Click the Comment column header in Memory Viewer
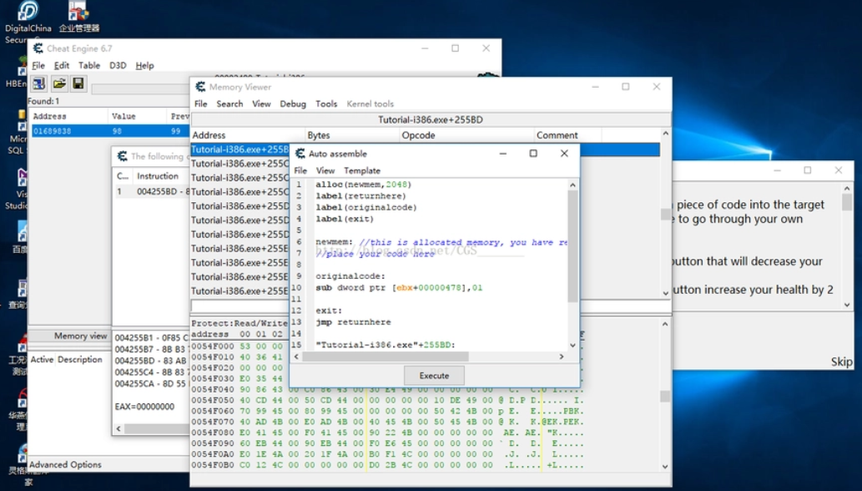Viewport: 862px width, 491px height. 568,135
